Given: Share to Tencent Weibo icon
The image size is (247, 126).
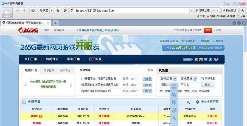Looking at the screenshot, I should pyautogui.click(x=206, y=59).
